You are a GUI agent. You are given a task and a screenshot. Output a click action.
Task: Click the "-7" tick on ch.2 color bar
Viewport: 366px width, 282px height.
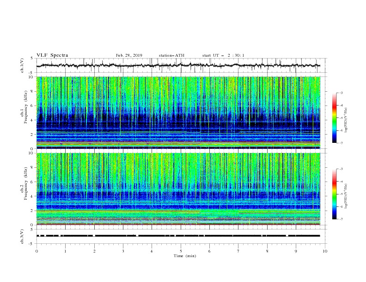(x=341, y=219)
